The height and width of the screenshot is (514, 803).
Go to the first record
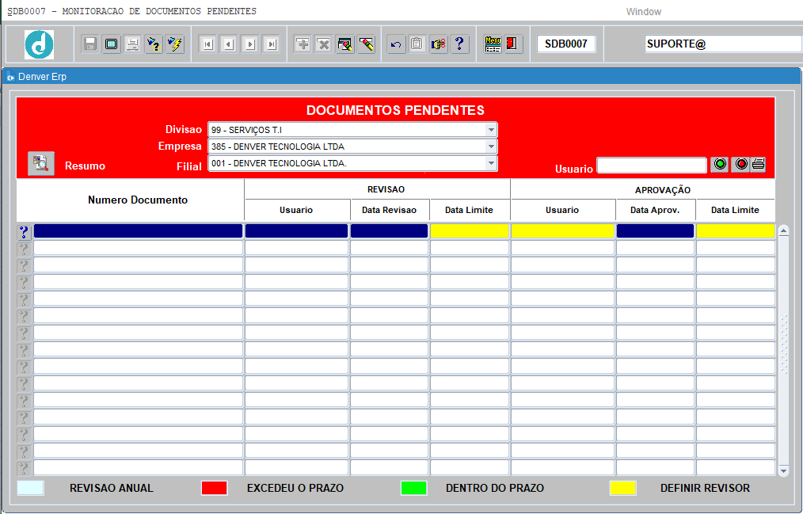coord(207,44)
